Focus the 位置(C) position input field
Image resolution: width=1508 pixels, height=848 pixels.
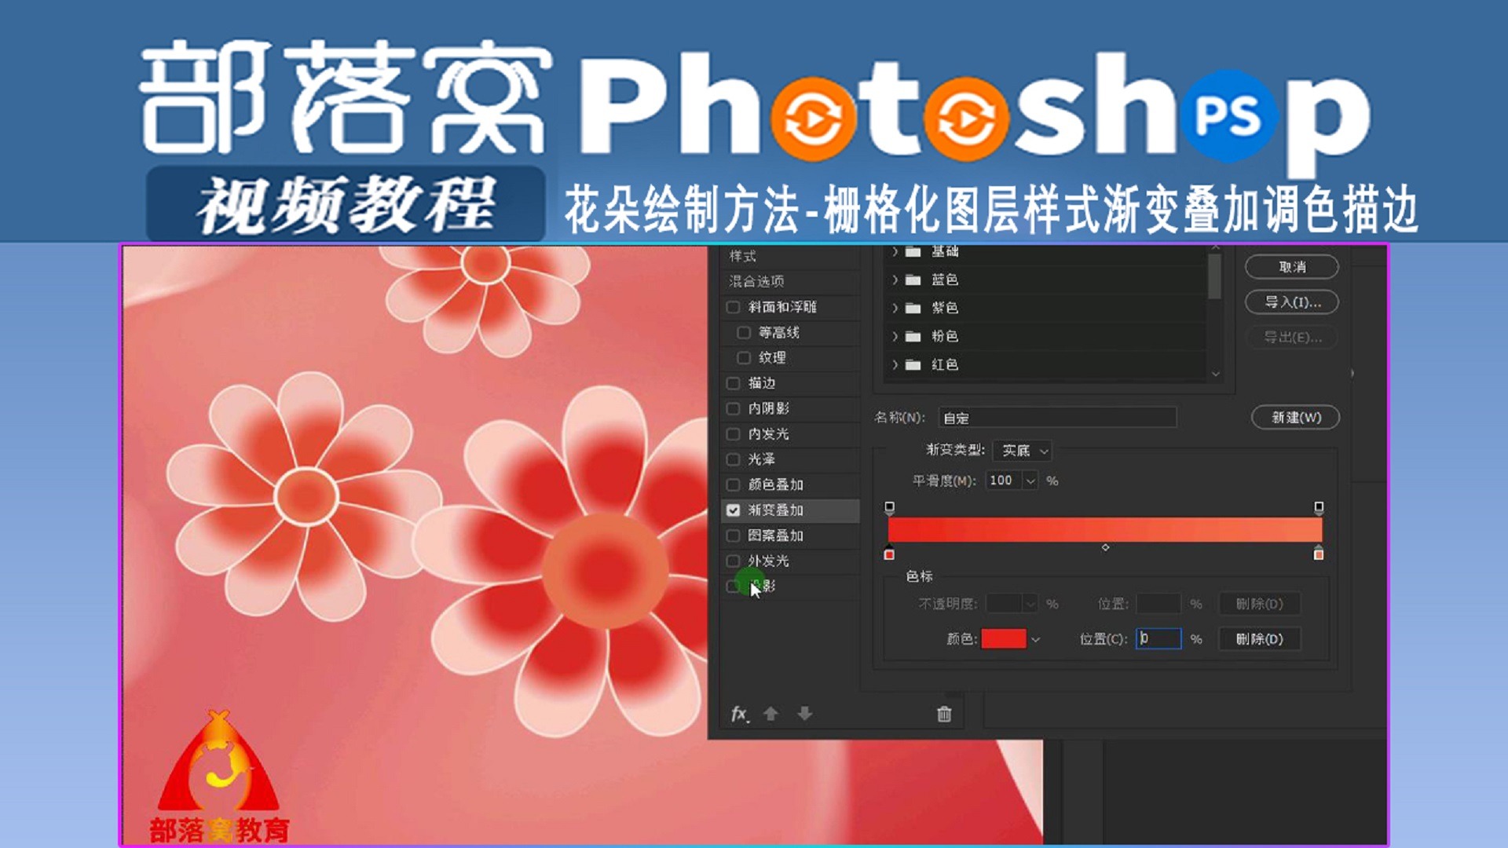click(x=1158, y=639)
